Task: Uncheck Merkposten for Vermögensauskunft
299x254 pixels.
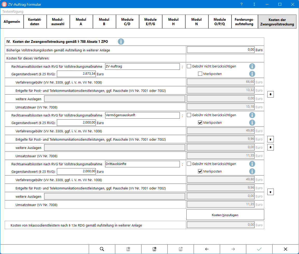Action: [200, 122]
